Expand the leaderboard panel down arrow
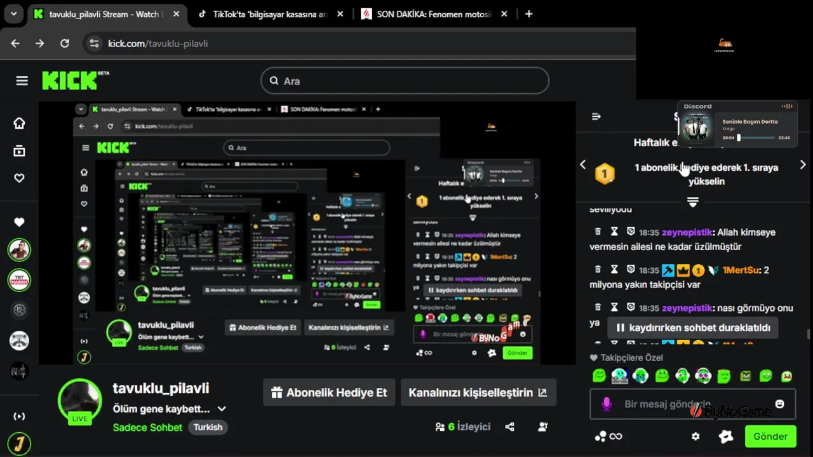The image size is (813, 457). coord(693,202)
